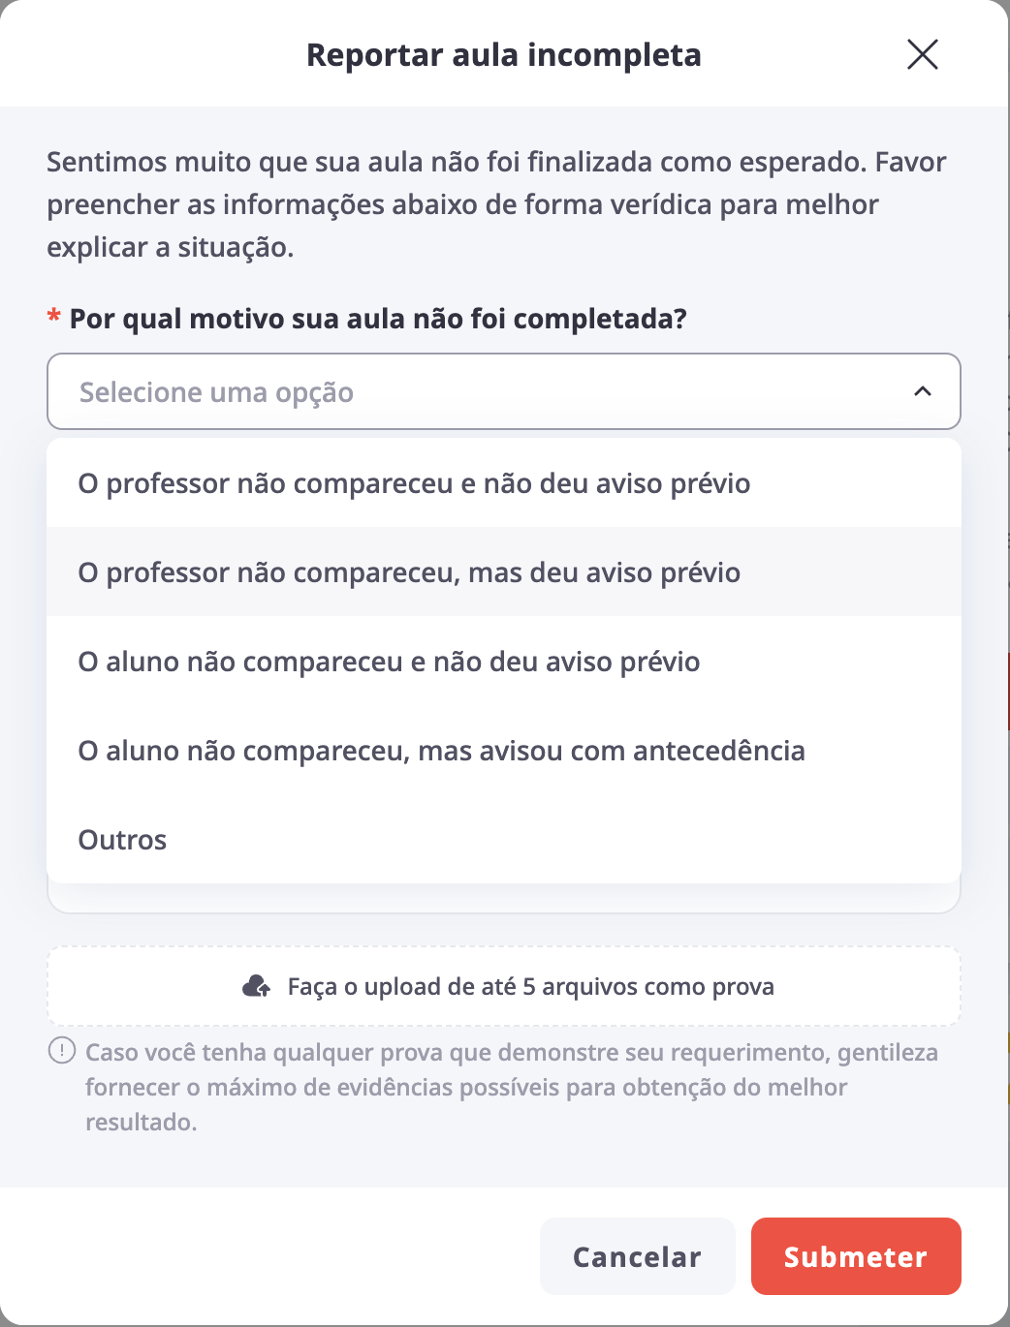Pick O aluno não compareceu e não deu aviso prévio
This screenshot has width=1010, height=1327.
[x=504, y=662]
